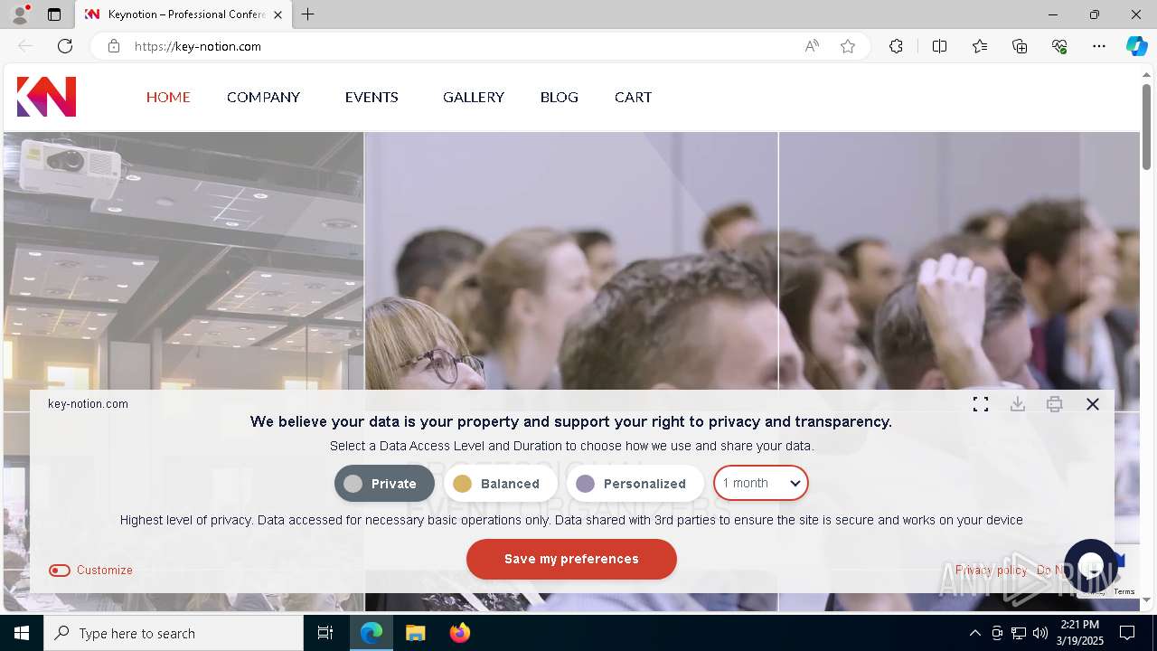
Task: Click the Keynotion KN logo
Action: pos(46,97)
